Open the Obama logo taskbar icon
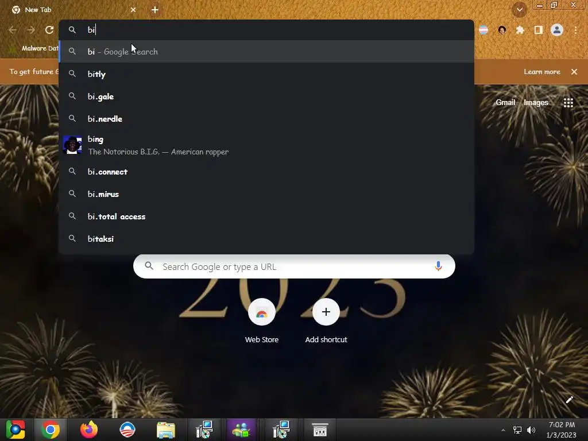The image size is (588, 441). 127,430
